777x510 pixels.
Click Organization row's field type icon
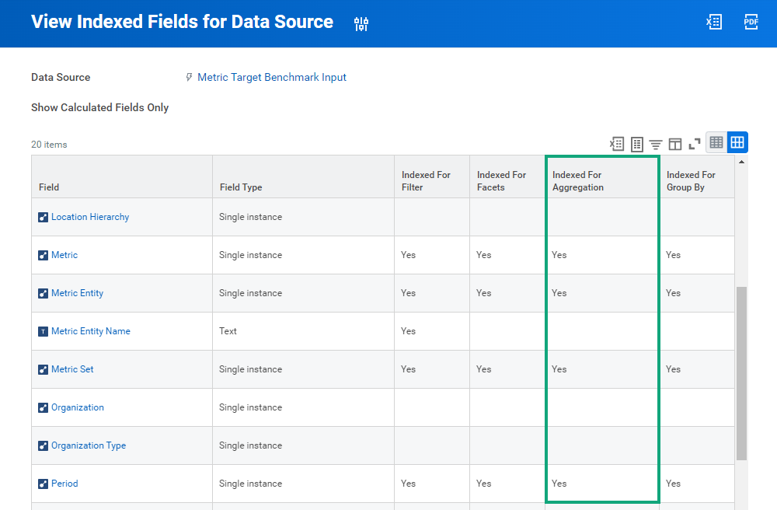tap(43, 408)
